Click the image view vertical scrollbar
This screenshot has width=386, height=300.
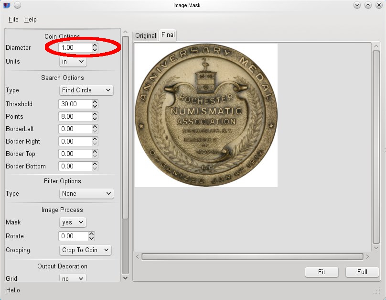pyautogui.click(x=376, y=147)
